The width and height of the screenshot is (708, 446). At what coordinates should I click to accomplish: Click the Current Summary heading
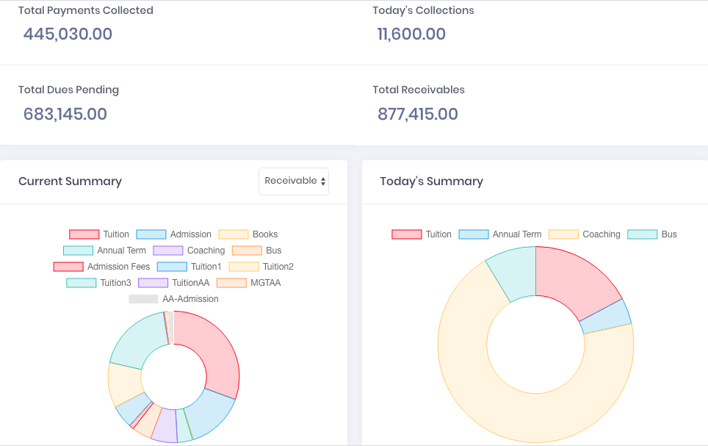click(x=70, y=181)
